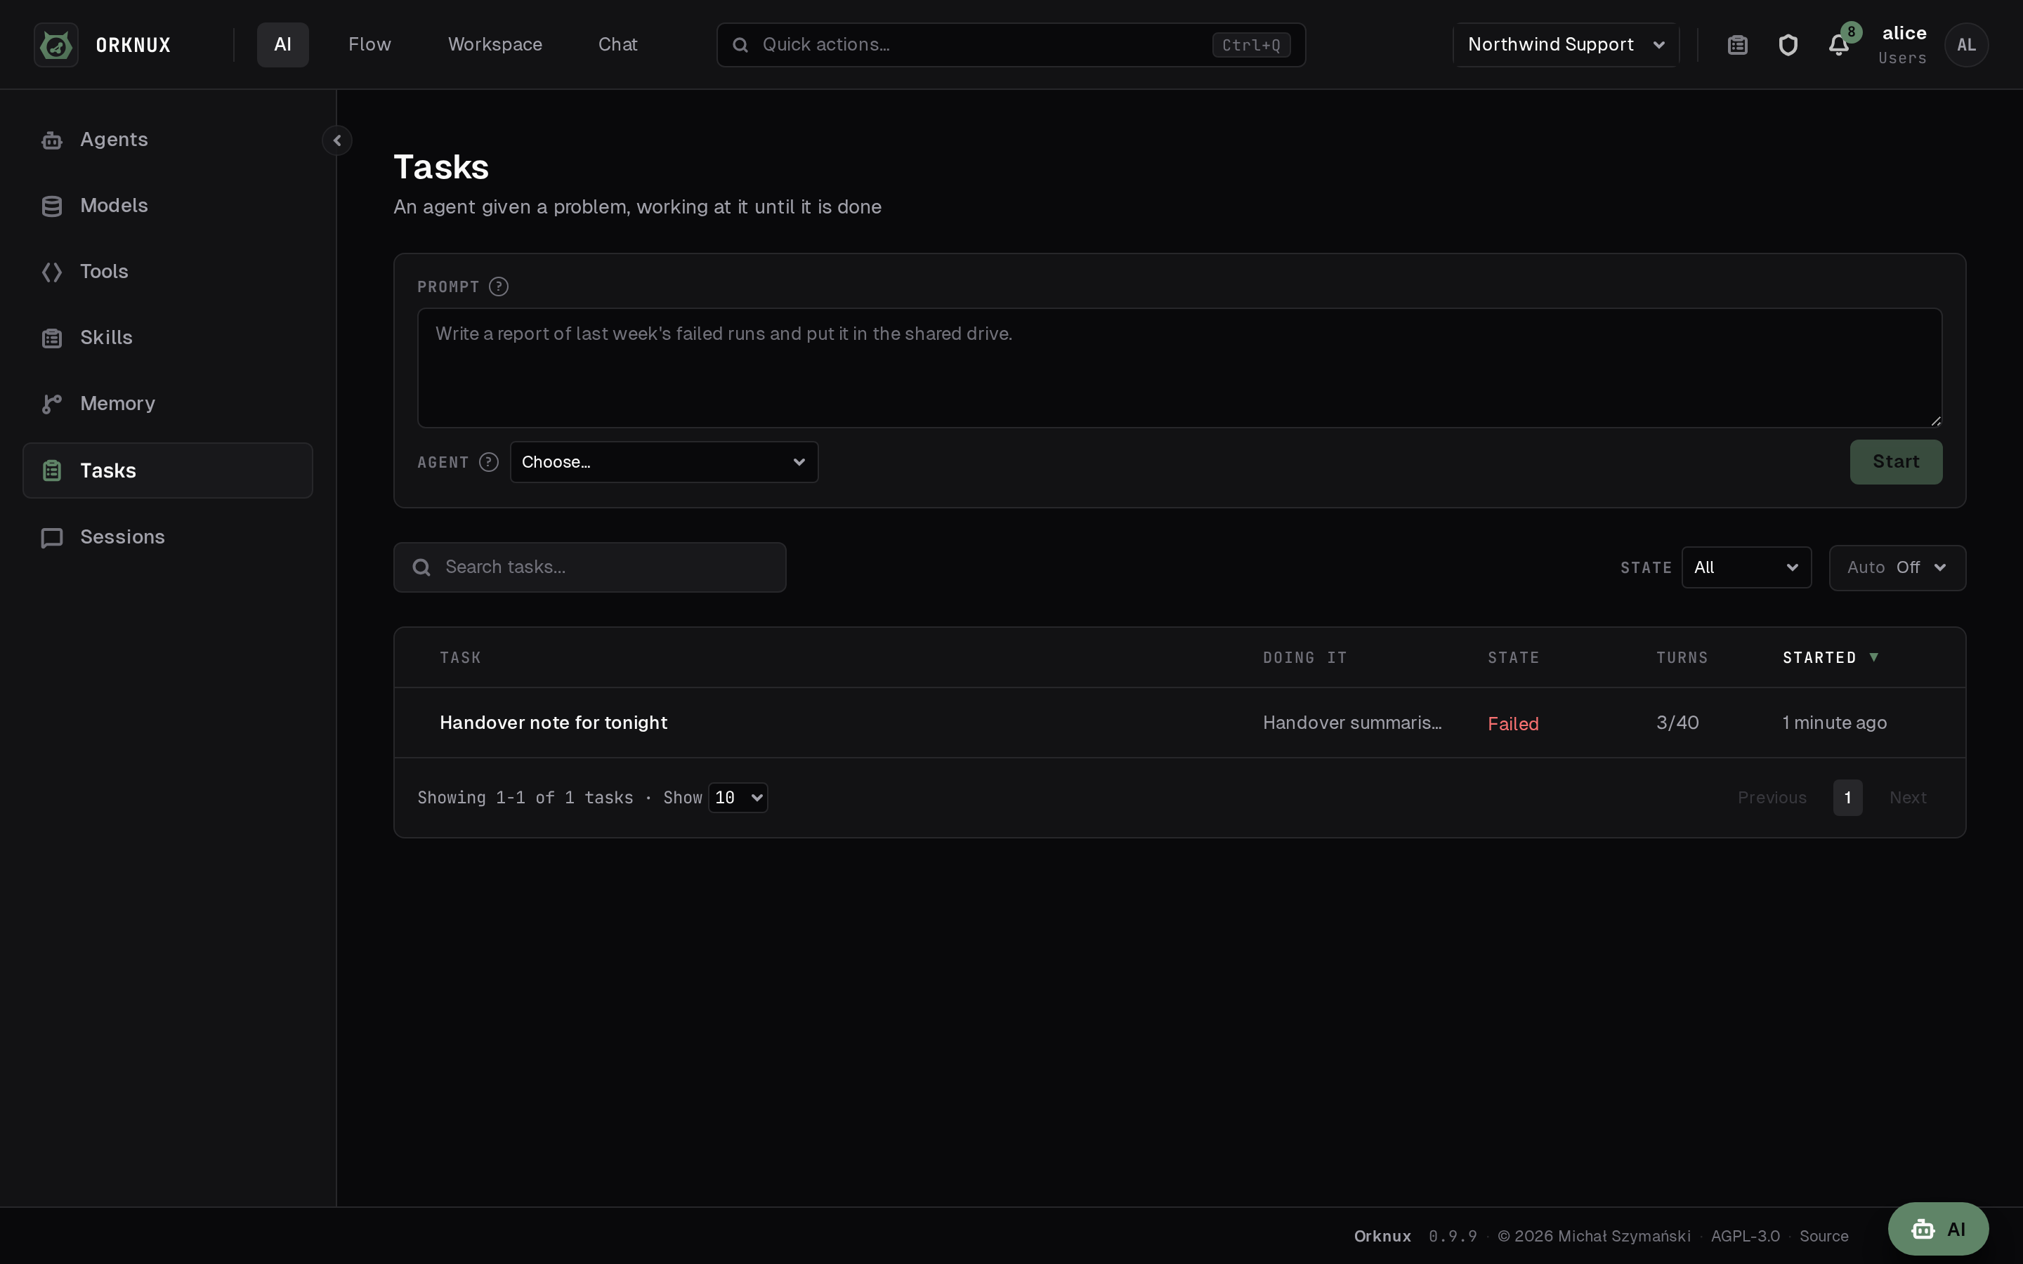Switch to the Workspace top navigation tab
Screen dimensions: 2023x1264
495,44
